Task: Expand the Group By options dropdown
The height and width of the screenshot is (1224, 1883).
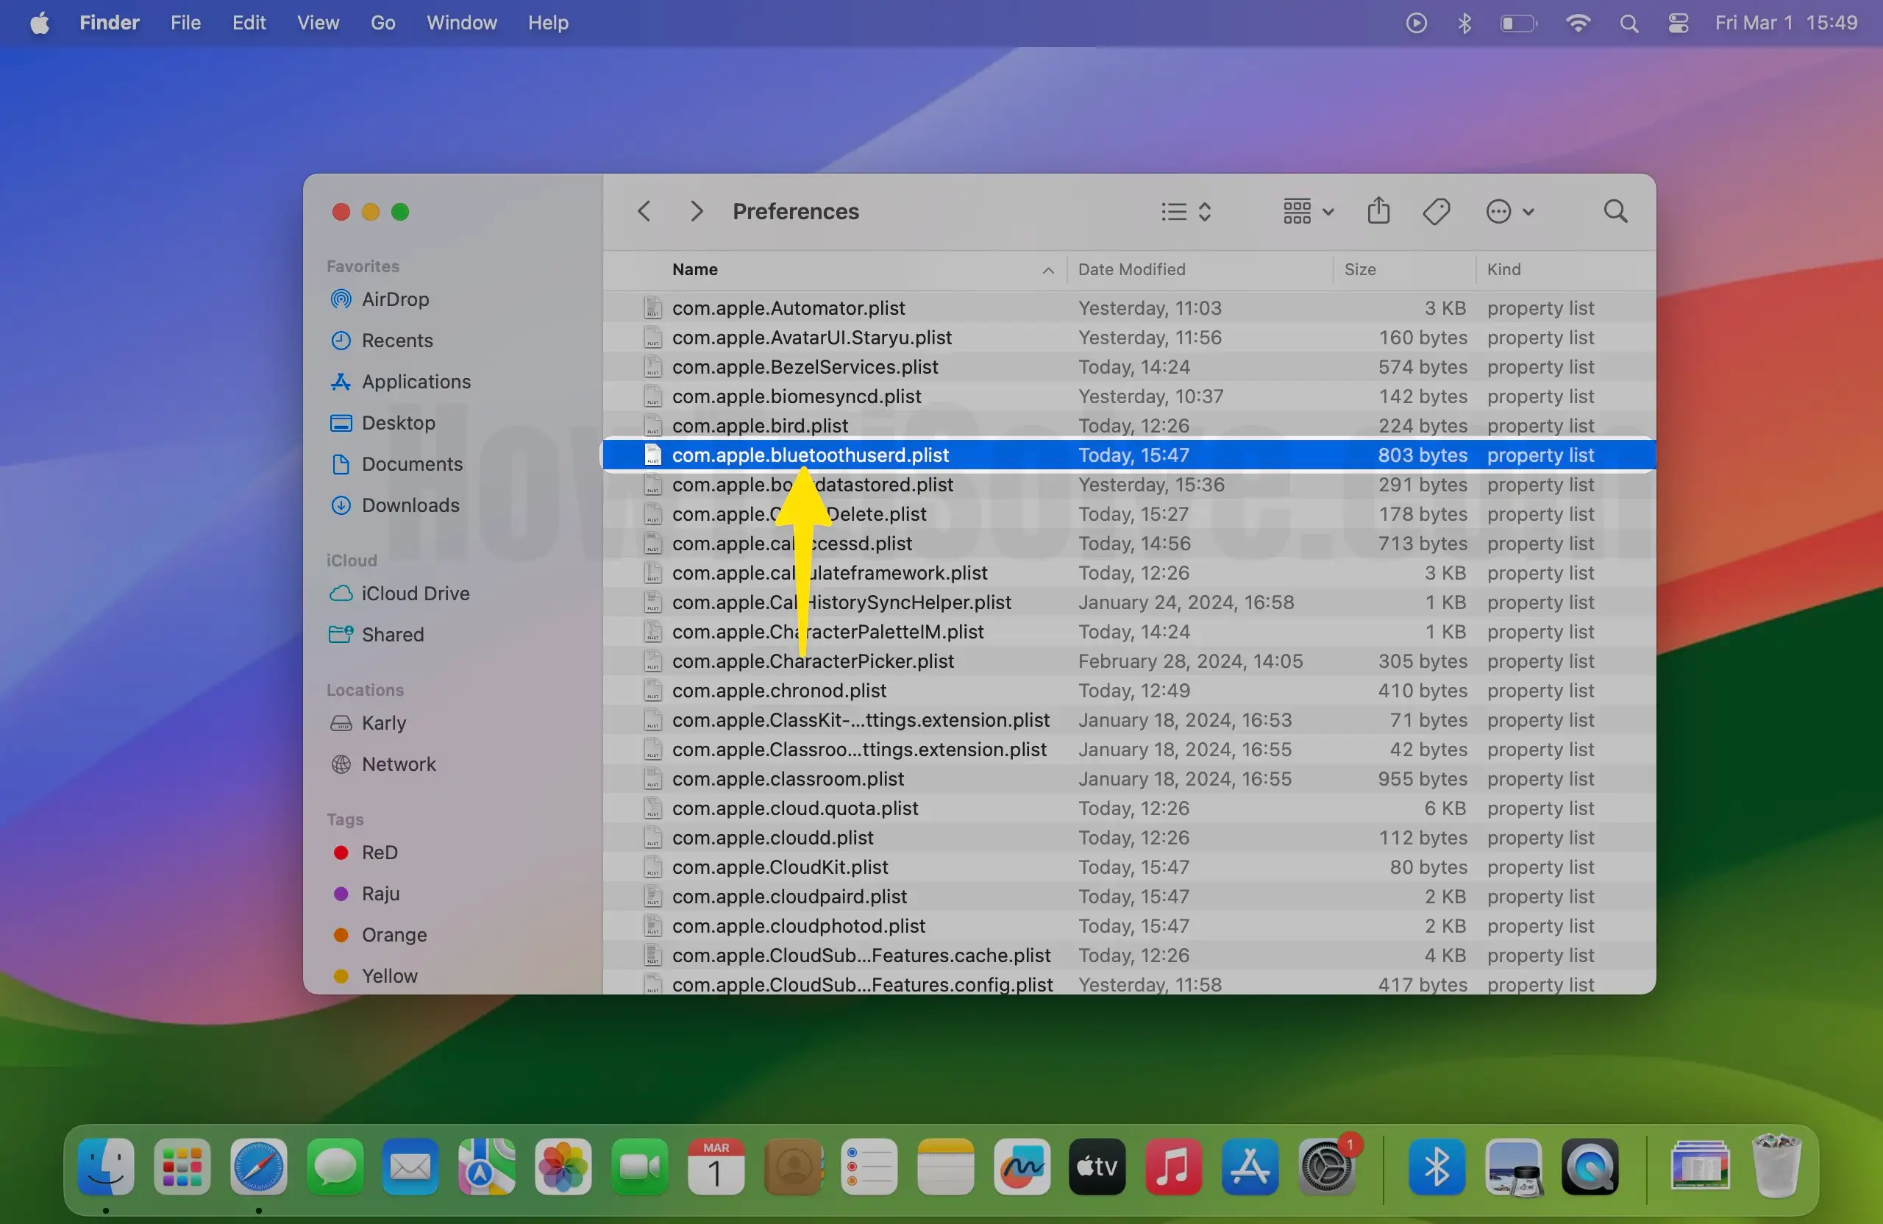Action: 1308,211
